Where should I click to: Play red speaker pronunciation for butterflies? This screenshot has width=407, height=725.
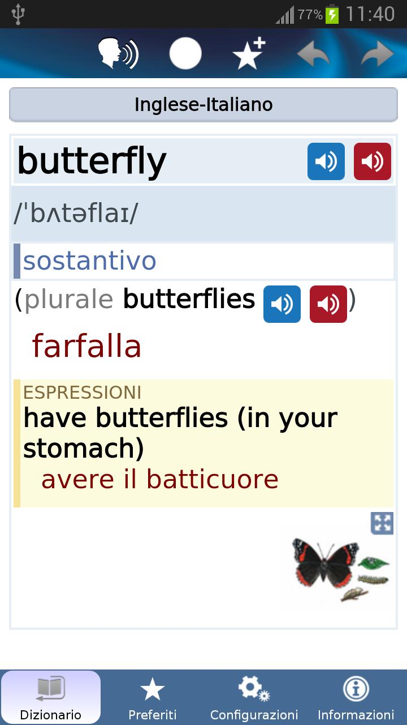tap(328, 304)
